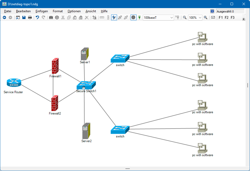Click the Firewall2 text label
This screenshot has width=250, height=171.
pos(55,113)
